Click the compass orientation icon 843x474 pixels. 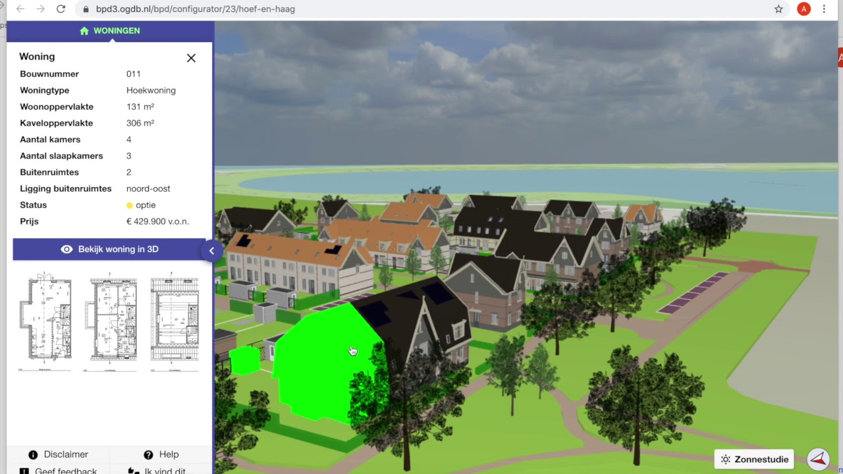(x=818, y=459)
